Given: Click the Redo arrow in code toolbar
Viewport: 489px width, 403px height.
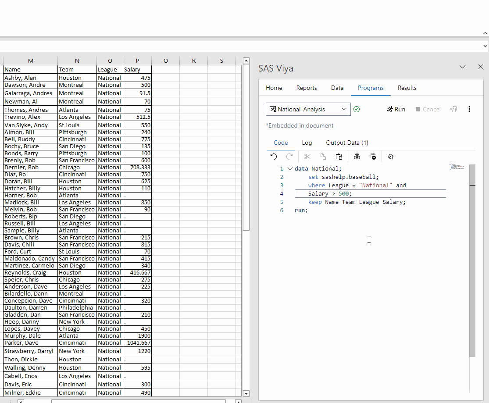Looking at the screenshot, I should point(289,157).
